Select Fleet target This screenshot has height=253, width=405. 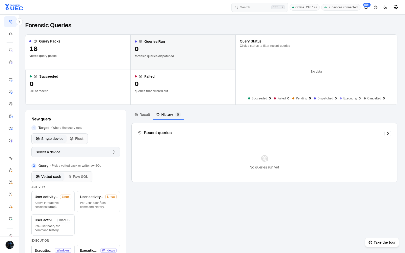[77, 139]
